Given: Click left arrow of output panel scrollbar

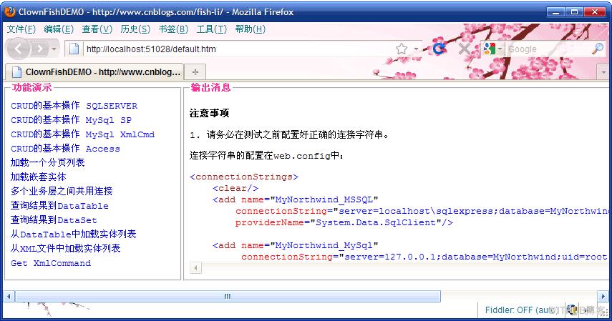Looking at the screenshot, I should point(195,268).
